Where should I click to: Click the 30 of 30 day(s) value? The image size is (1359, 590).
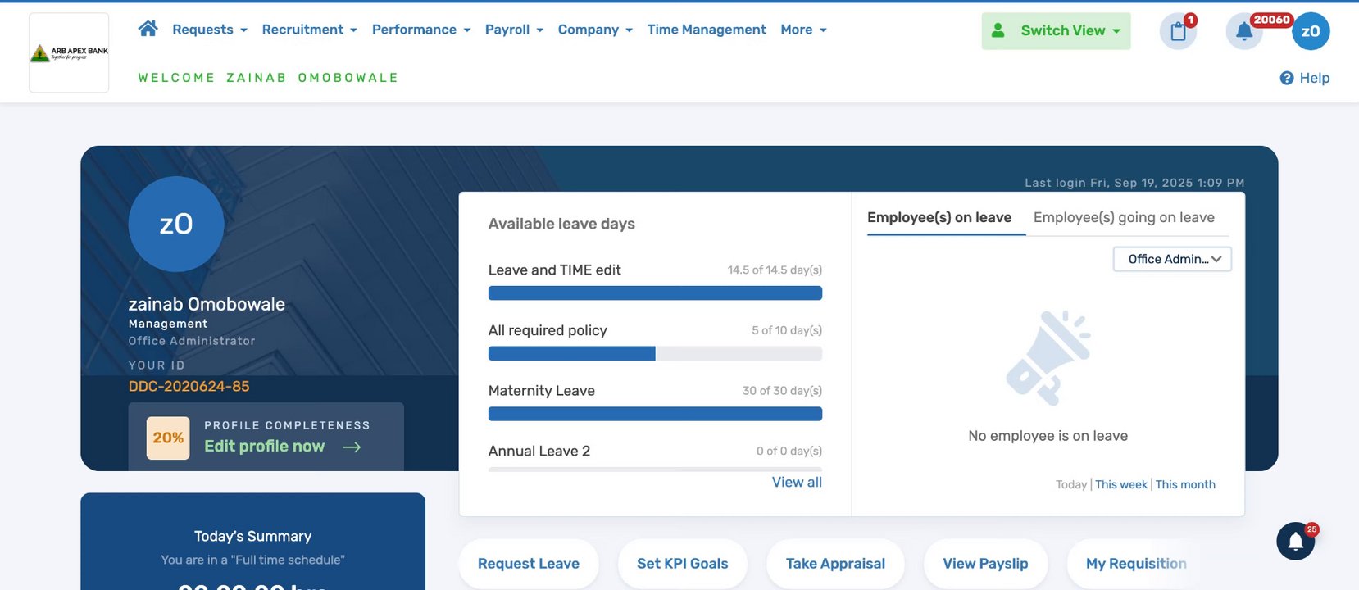pos(782,391)
